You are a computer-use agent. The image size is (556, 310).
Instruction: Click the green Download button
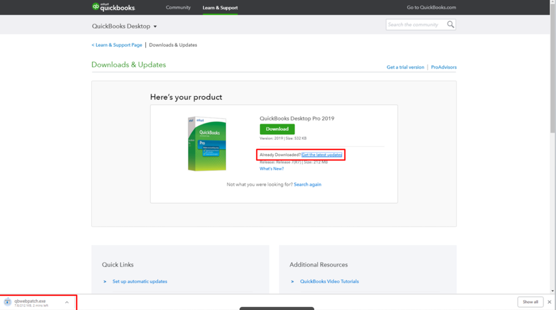pos(277,129)
